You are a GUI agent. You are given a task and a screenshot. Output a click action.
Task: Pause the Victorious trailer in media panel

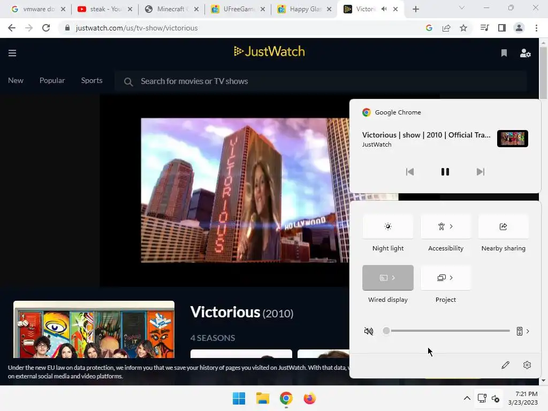pos(445,172)
